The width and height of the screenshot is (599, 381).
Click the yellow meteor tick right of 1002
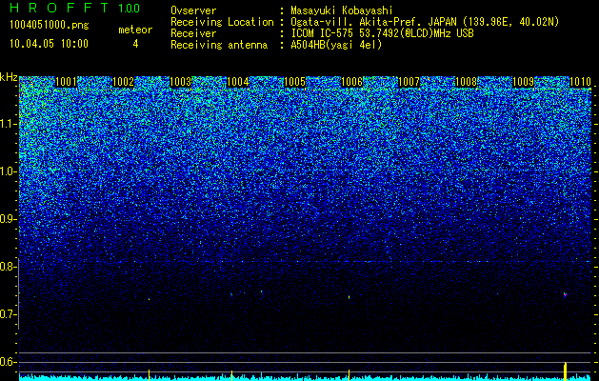(x=149, y=375)
